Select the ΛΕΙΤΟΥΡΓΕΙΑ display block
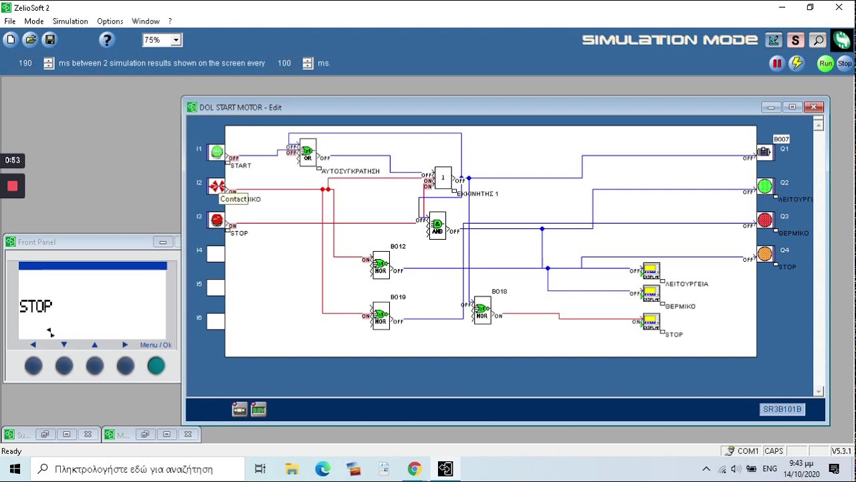 pyautogui.click(x=651, y=271)
